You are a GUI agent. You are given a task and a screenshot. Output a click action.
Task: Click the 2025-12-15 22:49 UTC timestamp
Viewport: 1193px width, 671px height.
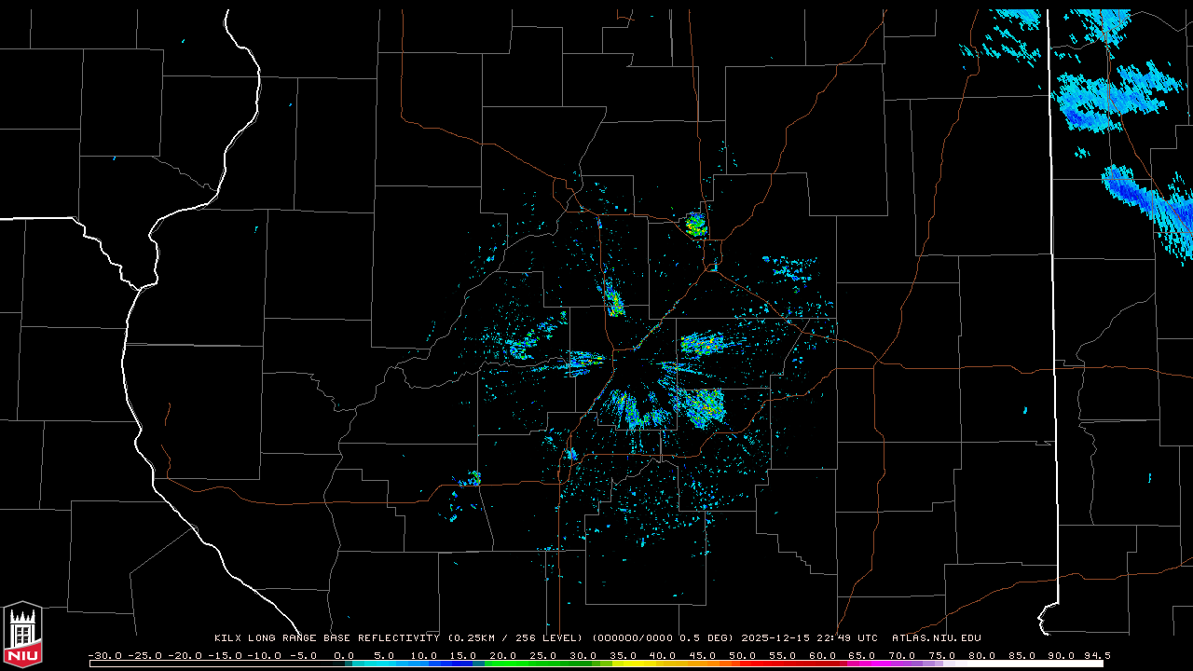809,638
